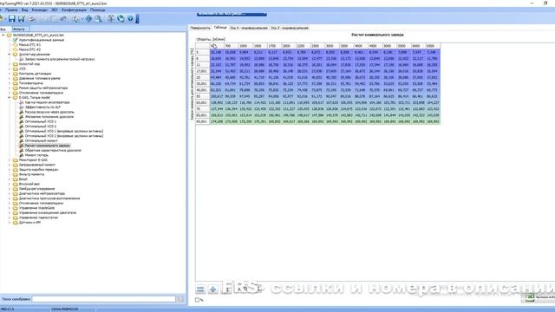Open the Конфигурация menu
The width and height of the screenshot is (555, 312).
tap(74, 10)
